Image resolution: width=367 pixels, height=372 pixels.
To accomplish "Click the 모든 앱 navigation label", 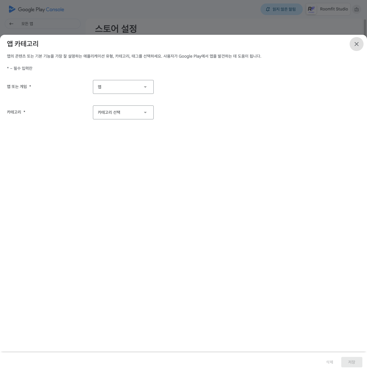I will coord(27,24).
